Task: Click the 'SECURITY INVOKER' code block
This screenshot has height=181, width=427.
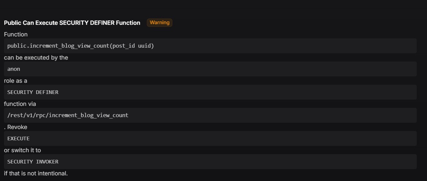Action: click(210, 161)
